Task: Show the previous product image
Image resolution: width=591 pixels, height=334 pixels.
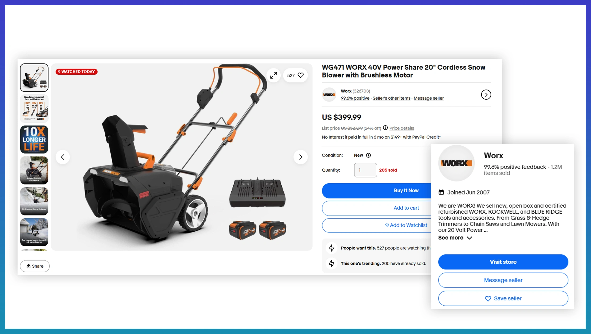Action: click(63, 157)
